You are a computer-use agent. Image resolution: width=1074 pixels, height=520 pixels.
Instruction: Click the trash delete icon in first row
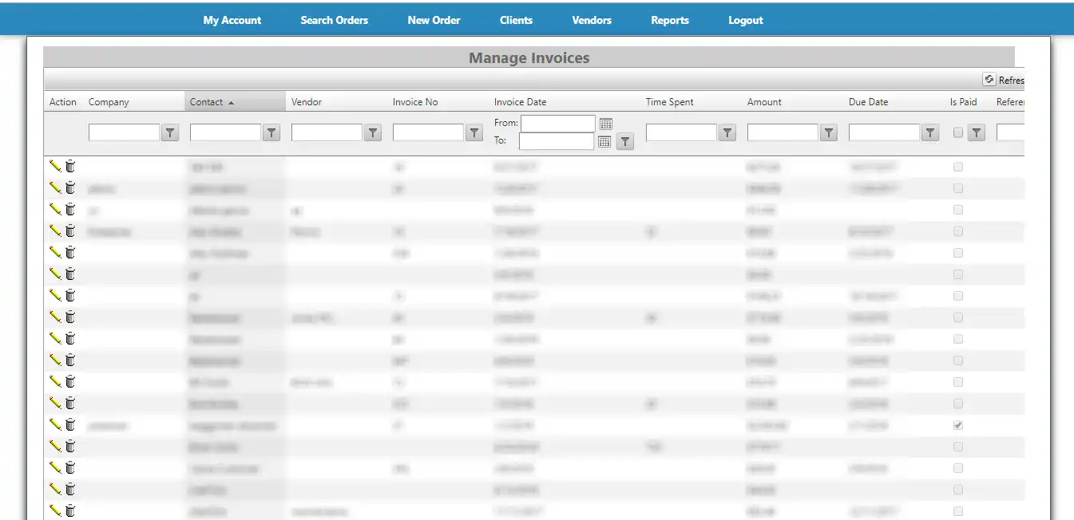click(70, 166)
